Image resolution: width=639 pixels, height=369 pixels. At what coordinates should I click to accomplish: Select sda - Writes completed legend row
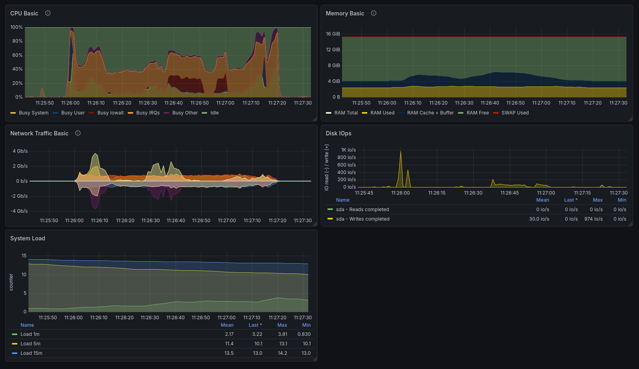pyautogui.click(x=363, y=219)
